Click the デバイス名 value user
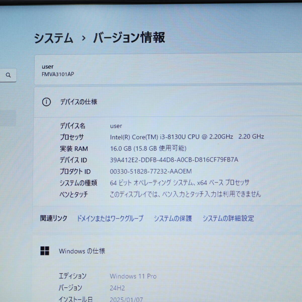The height and width of the screenshot is (302, 302). (116, 126)
